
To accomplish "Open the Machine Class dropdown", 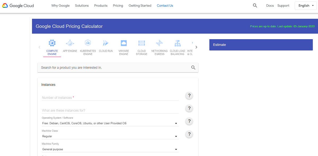I will (110, 136).
